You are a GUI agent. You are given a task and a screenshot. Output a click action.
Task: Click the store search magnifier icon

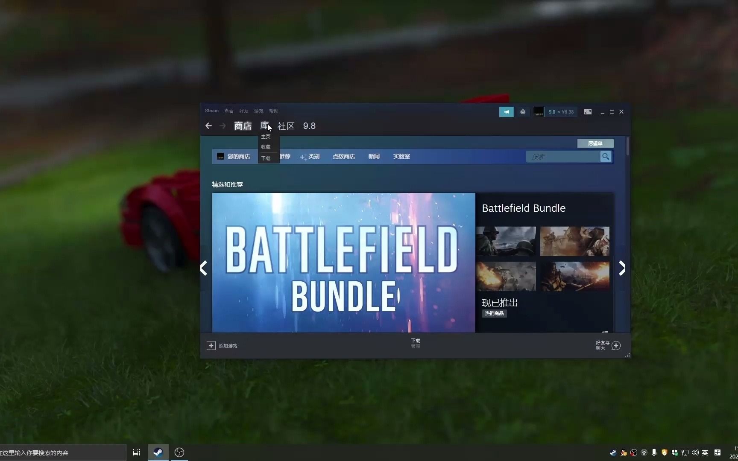[606, 157]
